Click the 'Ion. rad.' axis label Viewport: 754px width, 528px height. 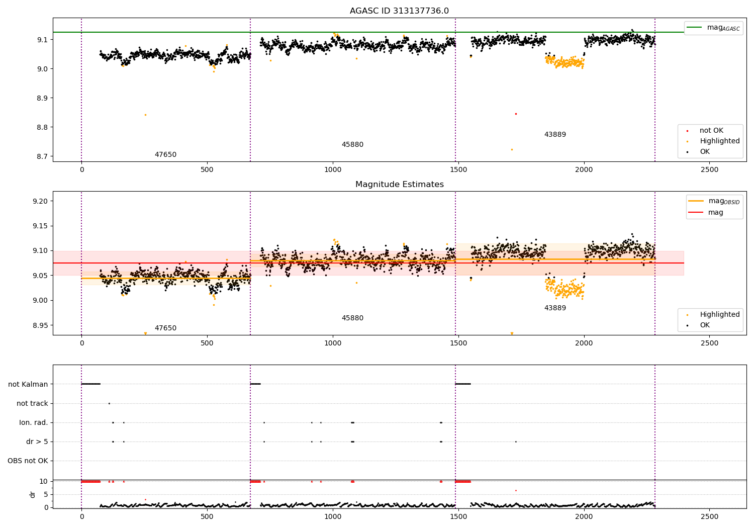[x=34, y=423]
